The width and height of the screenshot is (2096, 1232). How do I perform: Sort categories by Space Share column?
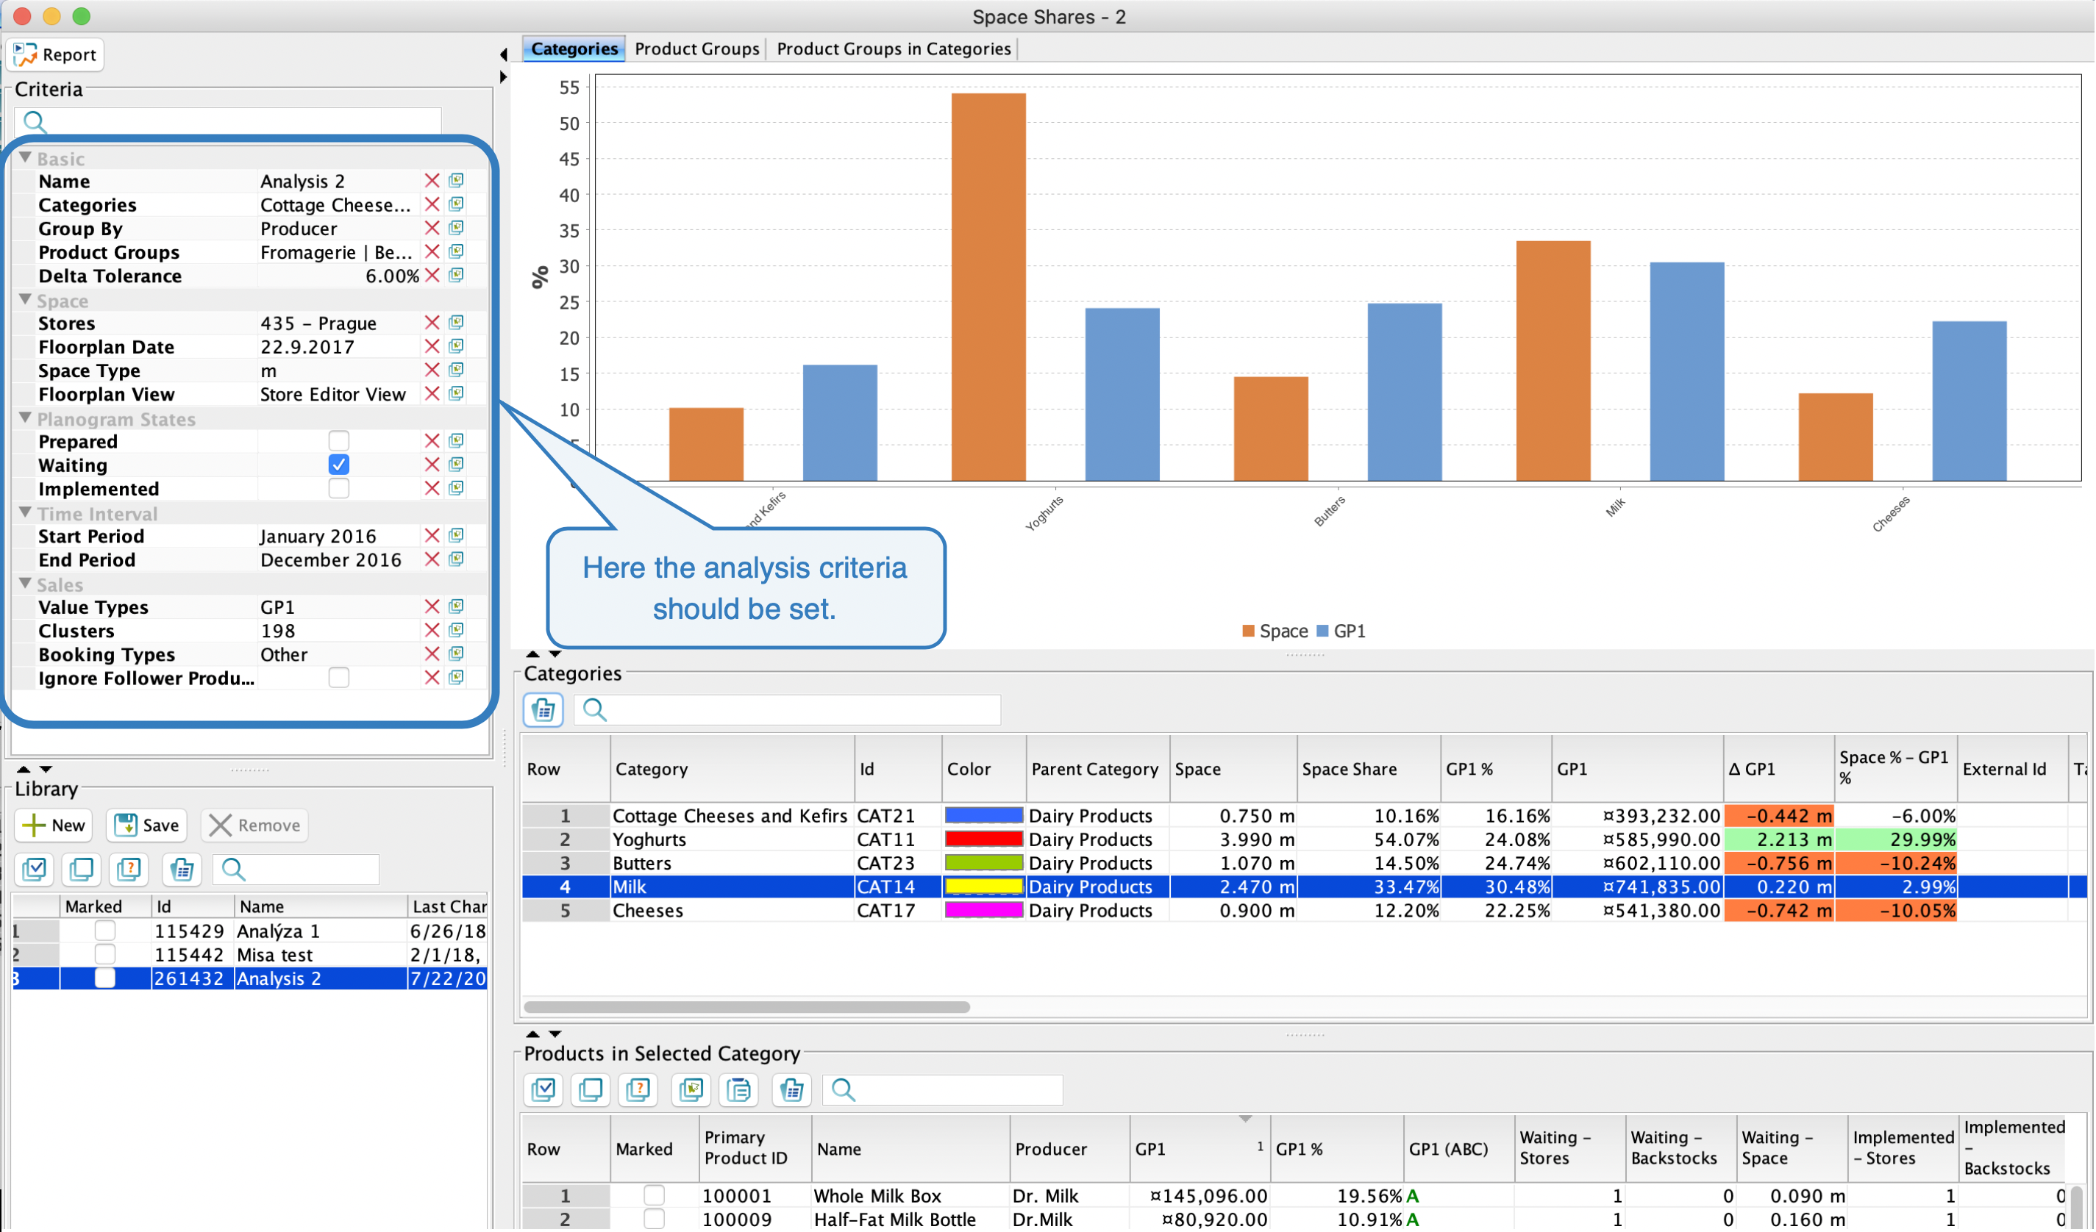pyautogui.click(x=1368, y=770)
